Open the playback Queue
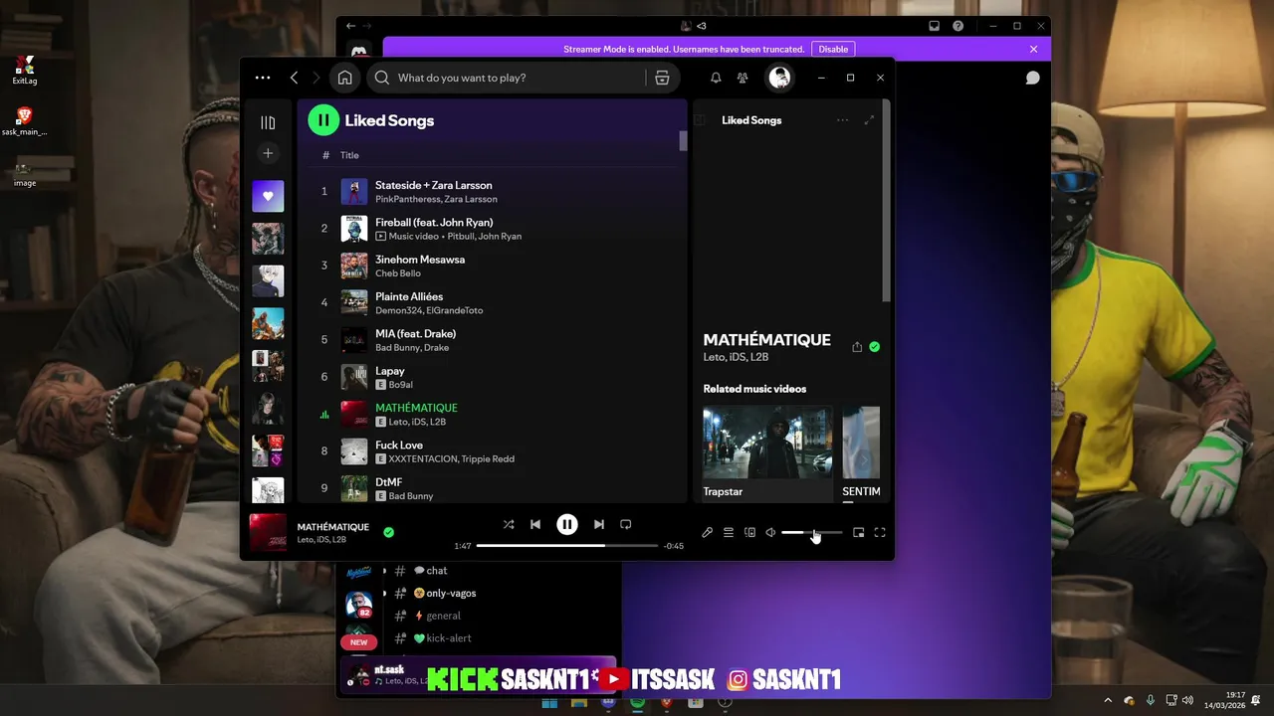The image size is (1274, 716). 729,533
